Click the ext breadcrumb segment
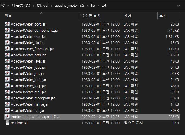The image size is (185, 135). click(x=104, y=5)
